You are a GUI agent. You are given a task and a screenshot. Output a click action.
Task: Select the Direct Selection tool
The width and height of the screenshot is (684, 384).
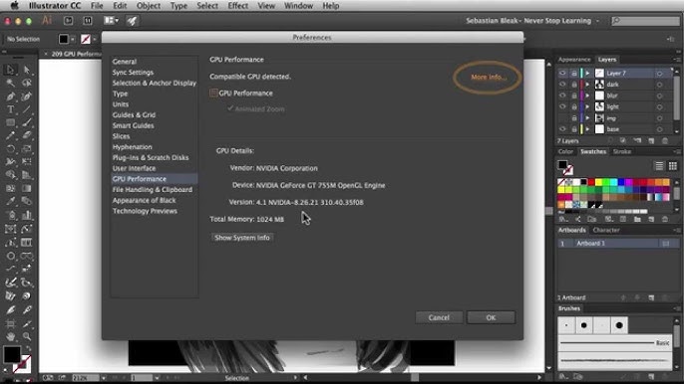27,70
